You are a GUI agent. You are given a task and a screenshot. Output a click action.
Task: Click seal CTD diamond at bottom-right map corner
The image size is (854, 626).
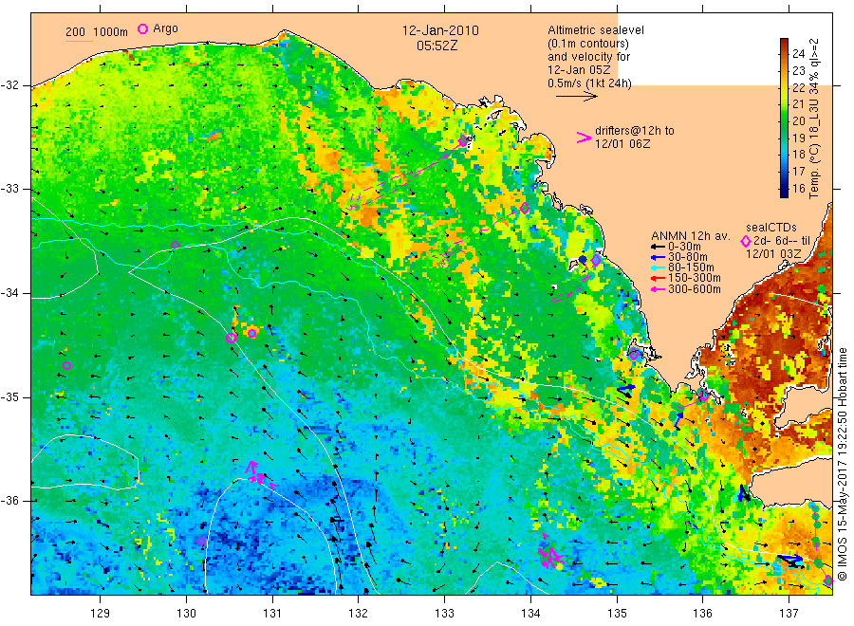[x=827, y=580]
